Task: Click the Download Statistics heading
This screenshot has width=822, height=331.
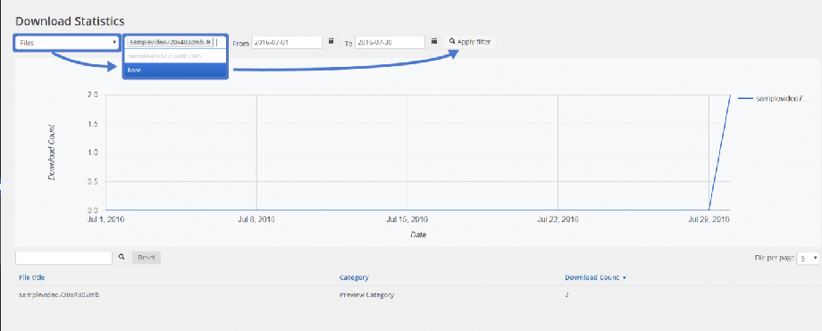Action: (70, 21)
